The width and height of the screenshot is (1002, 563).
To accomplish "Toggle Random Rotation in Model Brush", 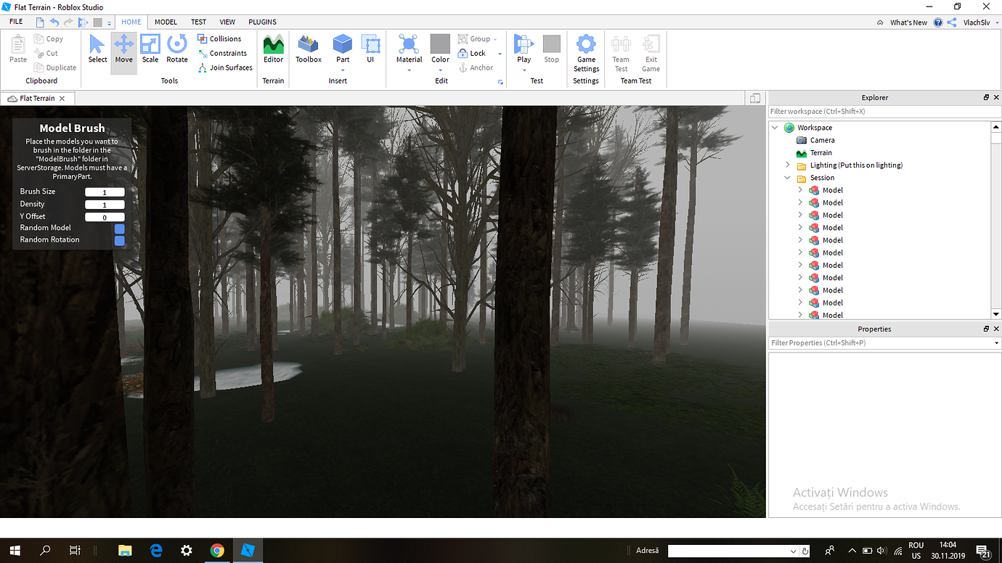I will pyautogui.click(x=118, y=240).
